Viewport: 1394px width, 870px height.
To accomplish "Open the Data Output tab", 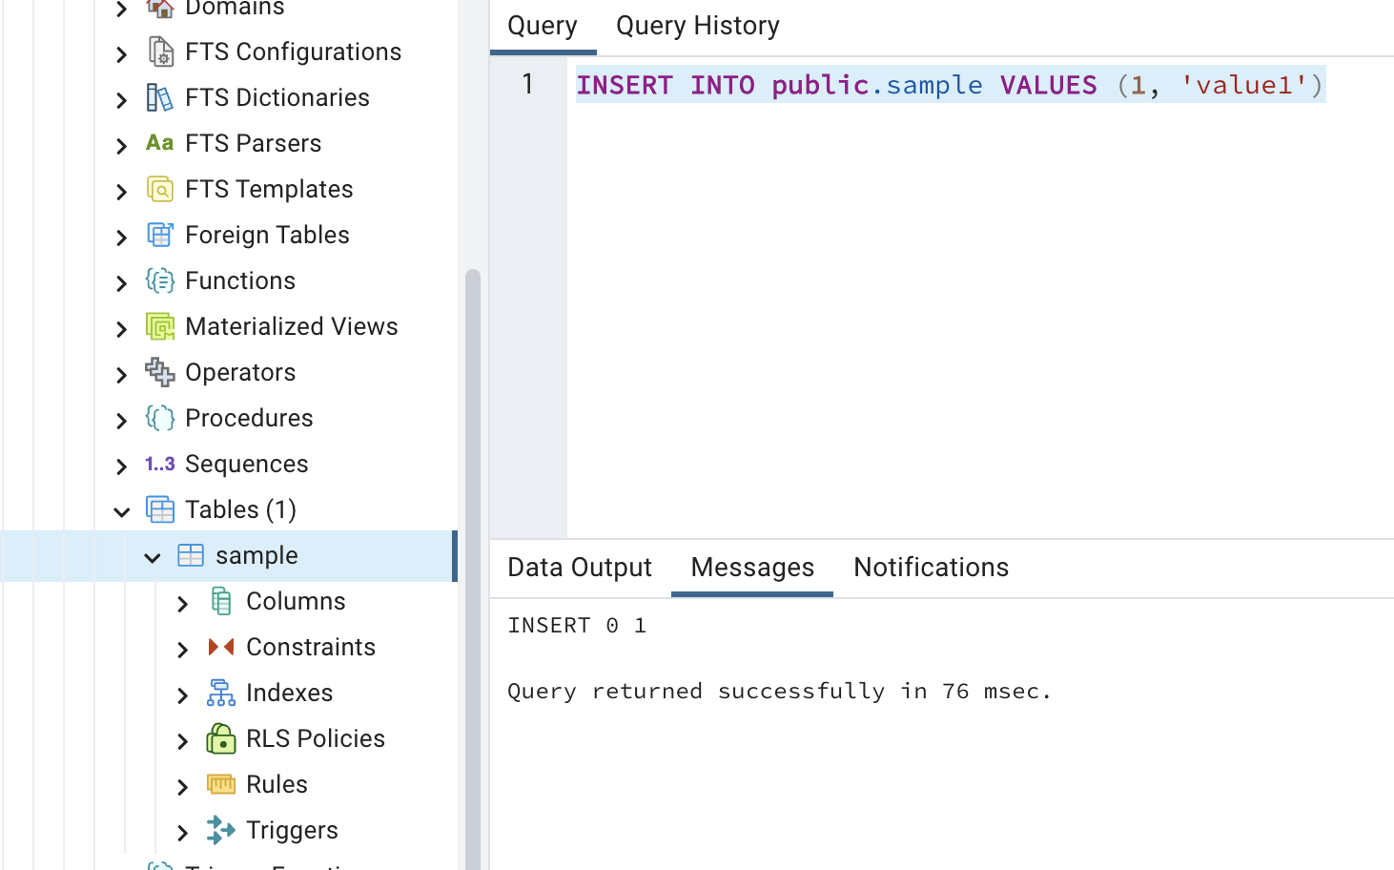I will tap(579, 567).
